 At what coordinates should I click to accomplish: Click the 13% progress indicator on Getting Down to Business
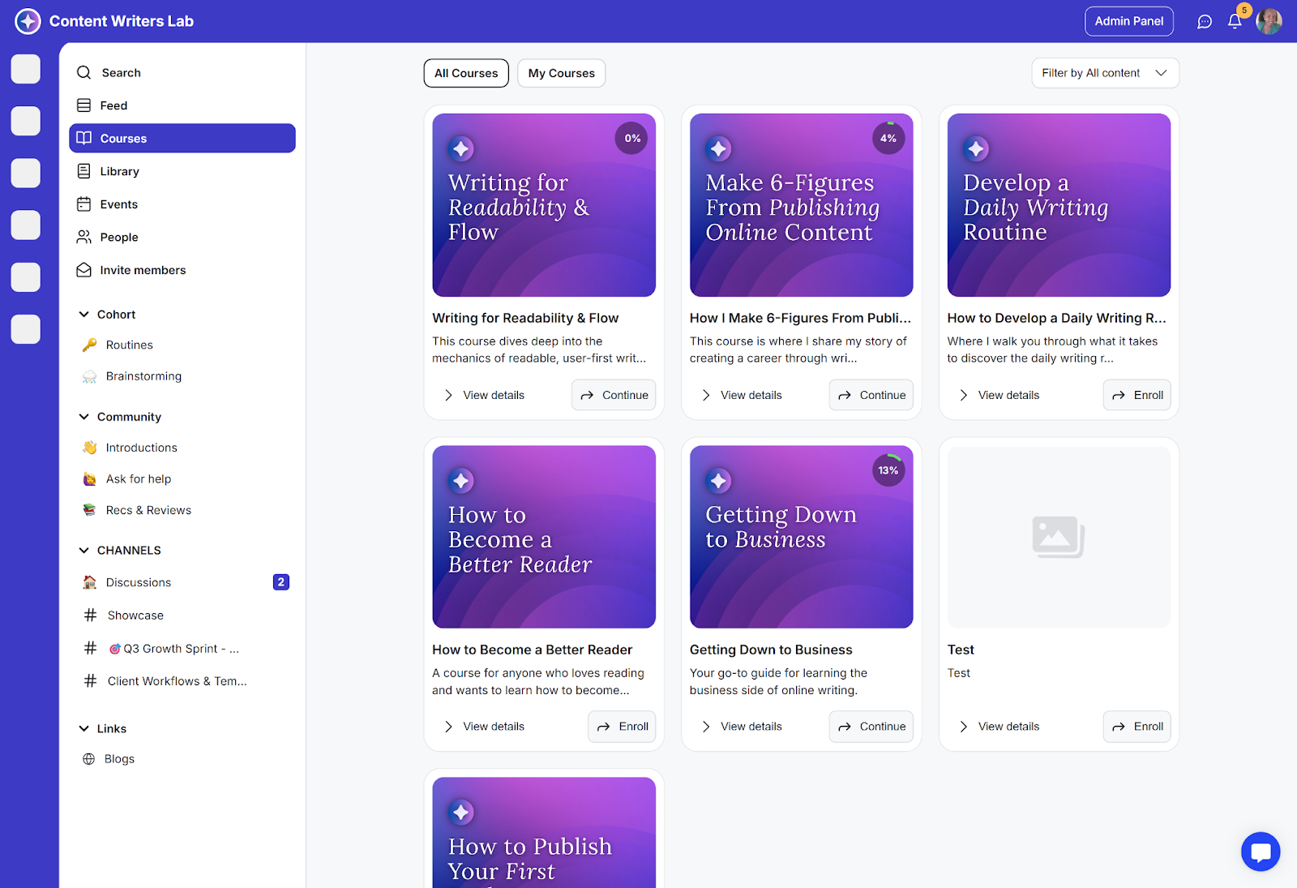click(888, 470)
